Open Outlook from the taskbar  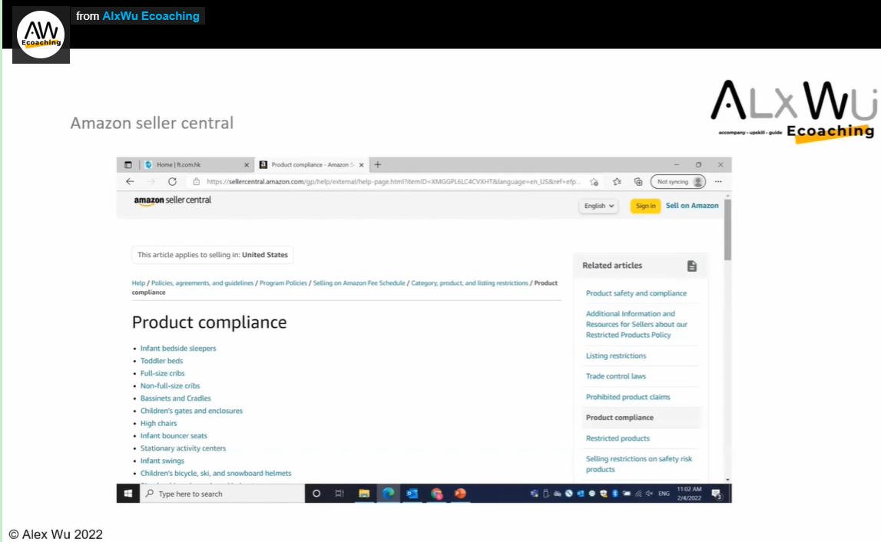tap(412, 493)
